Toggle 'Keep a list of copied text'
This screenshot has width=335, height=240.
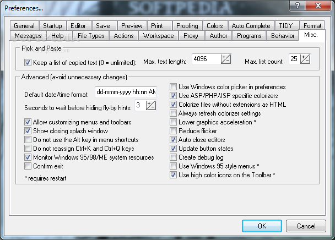(x=29, y=62)
